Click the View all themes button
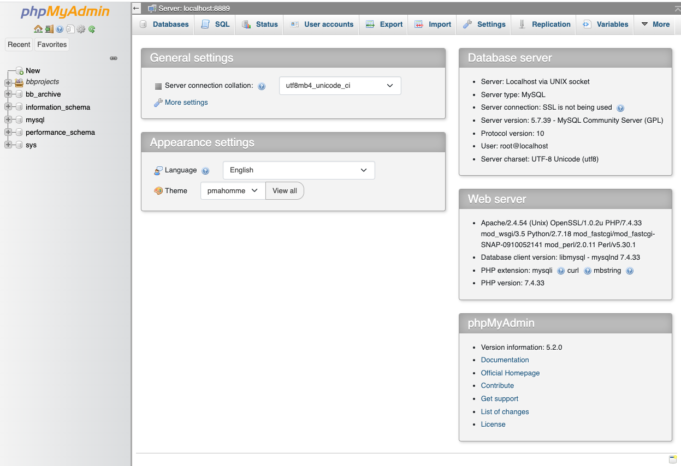 [x=285, y=191]
